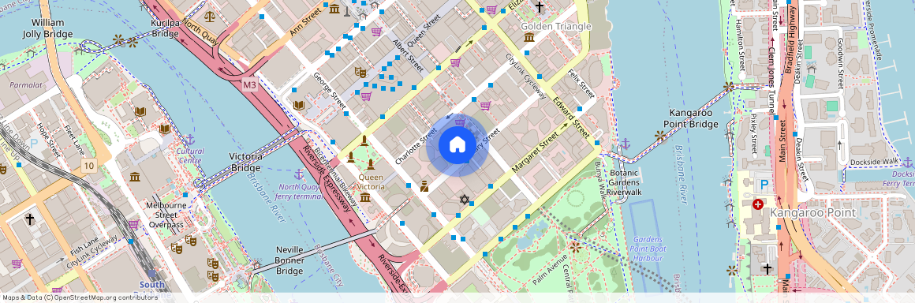915x303 pixels.
Task: Click the black cross near Fish Lane
Action: [30, 219]
